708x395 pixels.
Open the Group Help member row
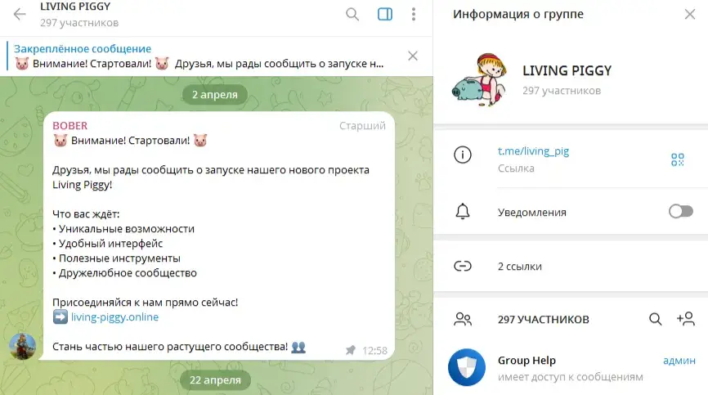click(571, 368)
